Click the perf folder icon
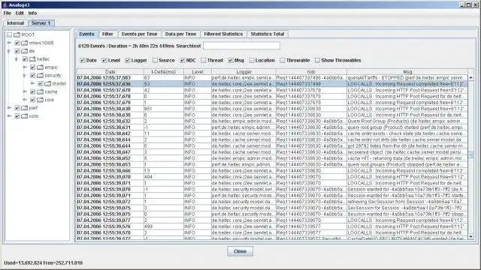This screenshot has height=270, width=481. [25, 108]
